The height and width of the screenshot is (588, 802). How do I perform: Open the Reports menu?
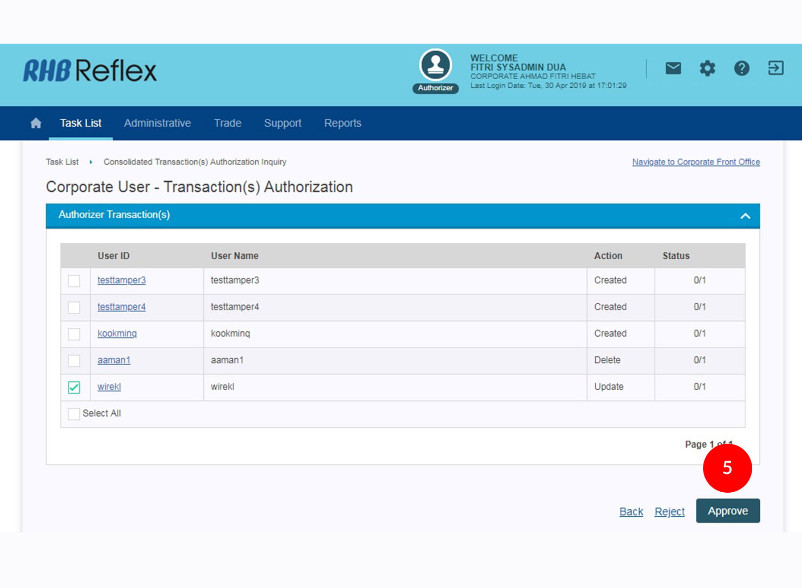pos(343,123)
